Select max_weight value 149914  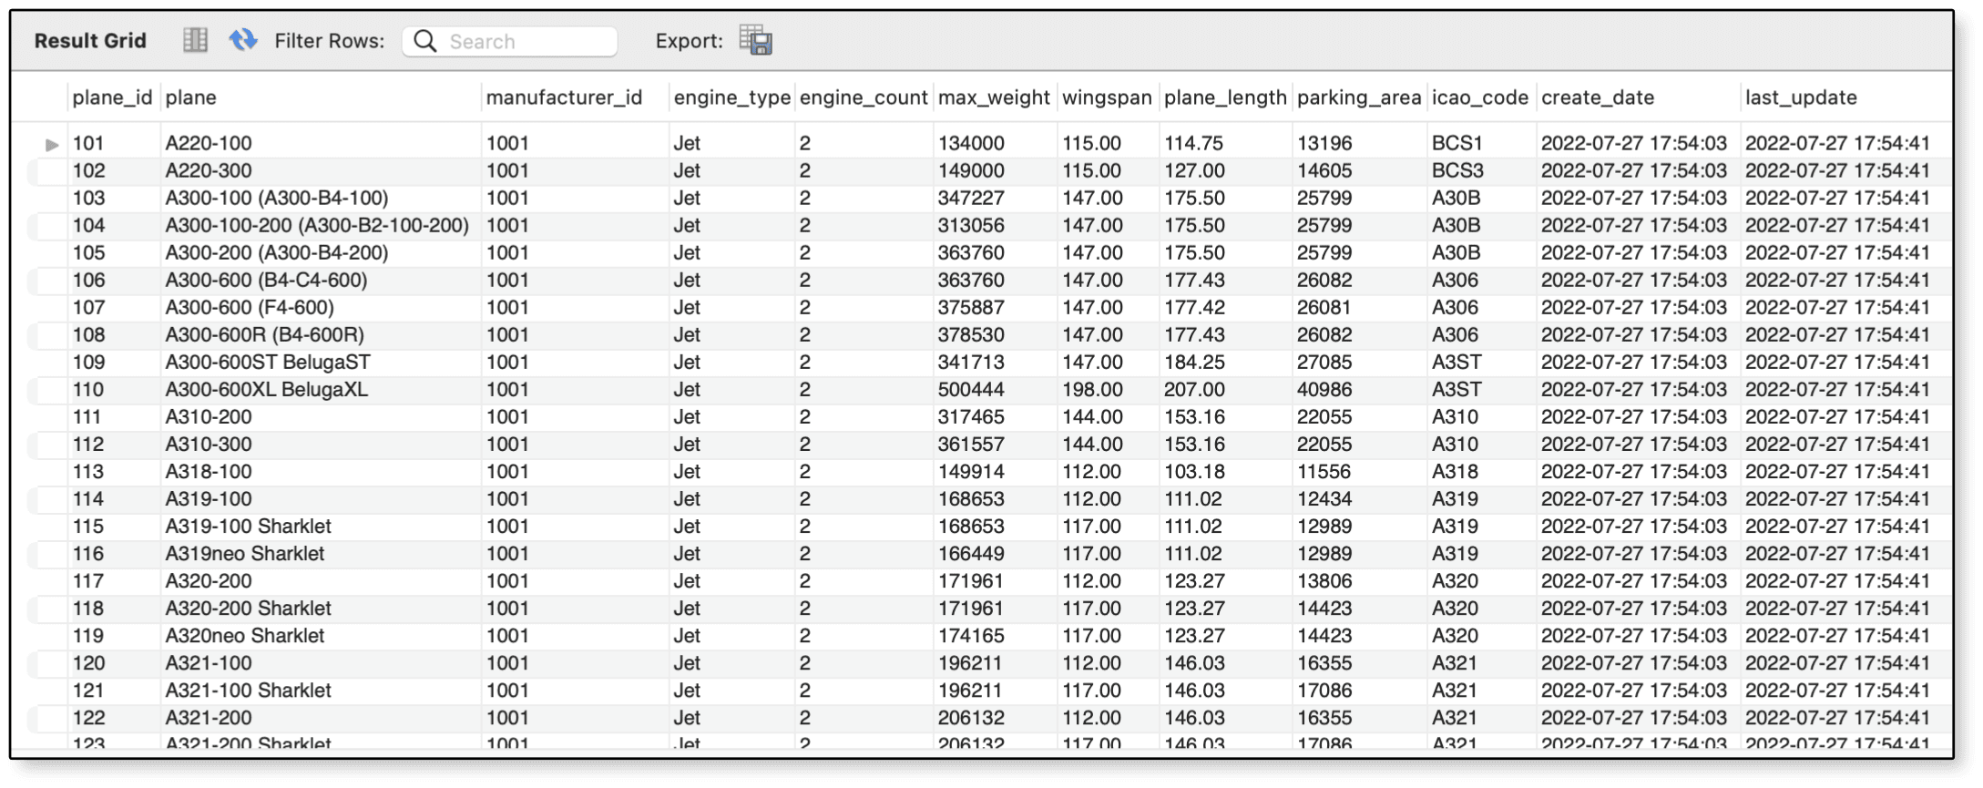[x=971, y=471]
